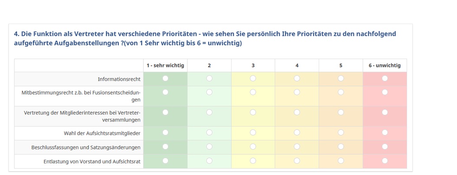
Task: Select rating 2 for Informationsrecht
Action: click(x=209, y=78)
